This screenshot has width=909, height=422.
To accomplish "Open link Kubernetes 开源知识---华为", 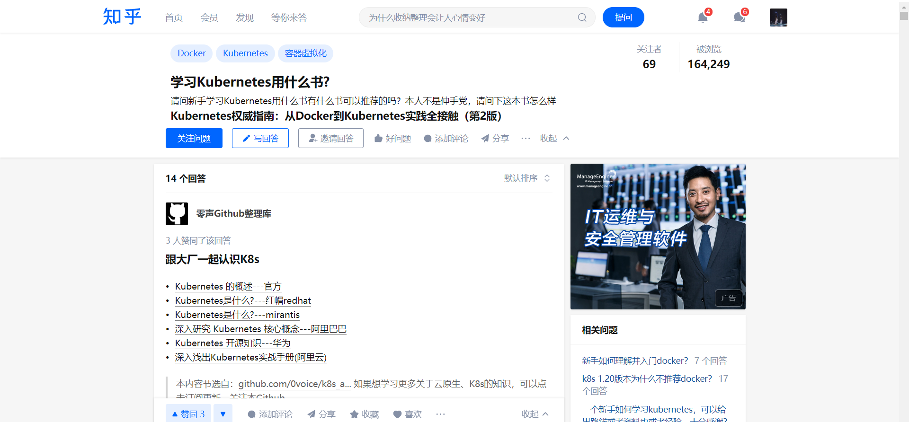I will (233, 343).
